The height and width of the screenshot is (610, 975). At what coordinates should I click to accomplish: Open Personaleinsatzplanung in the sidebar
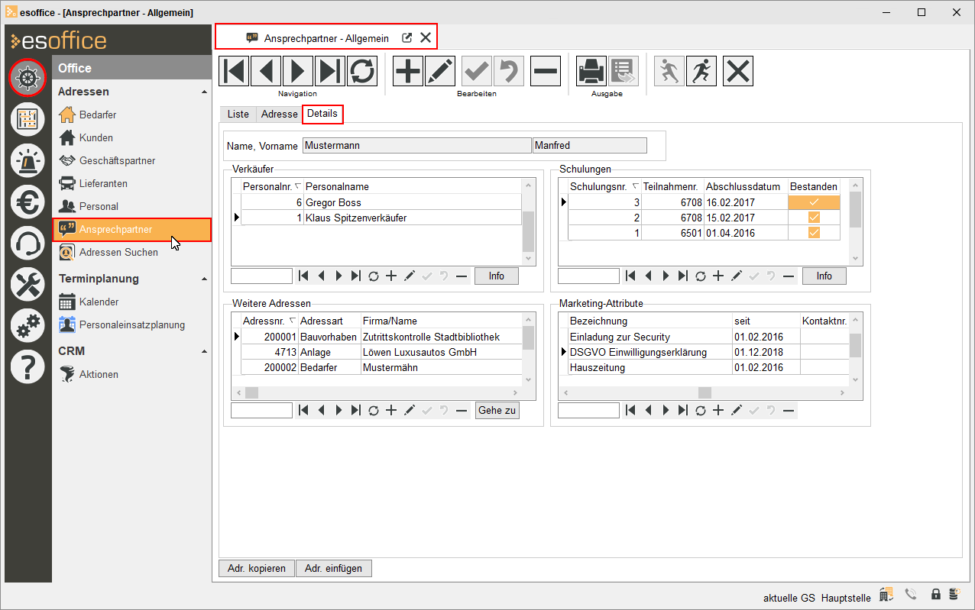pyautogui.click(x=131, y=324)
